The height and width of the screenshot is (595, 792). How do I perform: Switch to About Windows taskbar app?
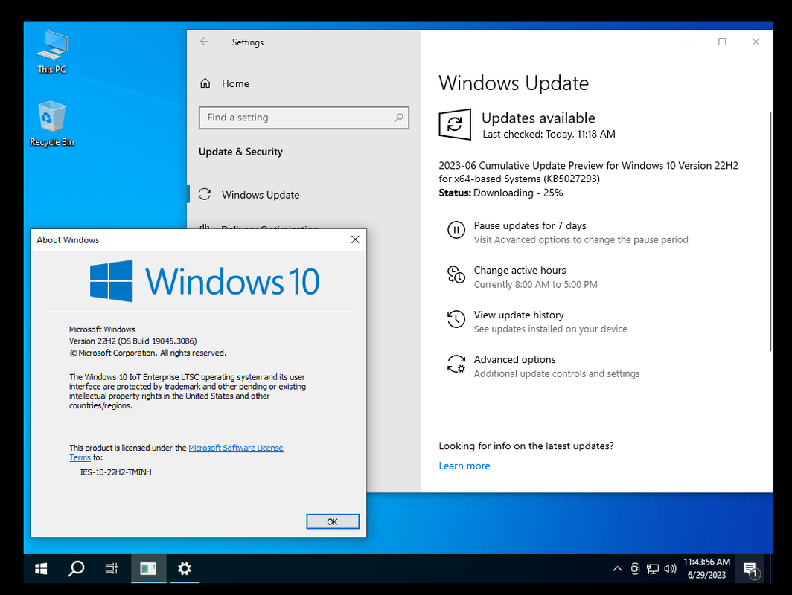tap(149, 569)
